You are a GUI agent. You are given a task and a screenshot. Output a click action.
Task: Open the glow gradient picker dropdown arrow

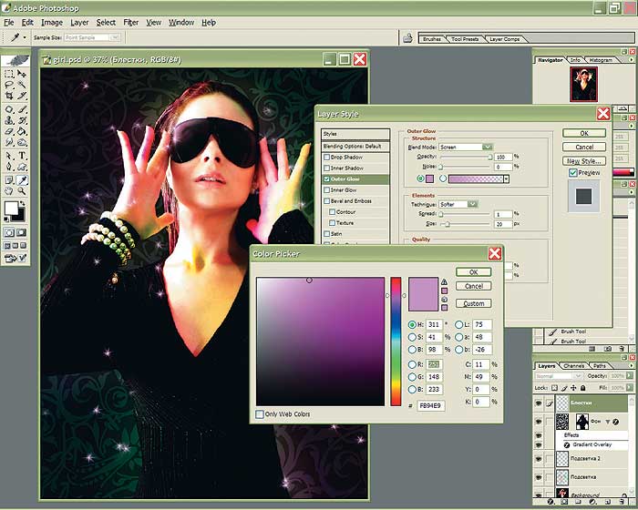(x=506, y=178)
